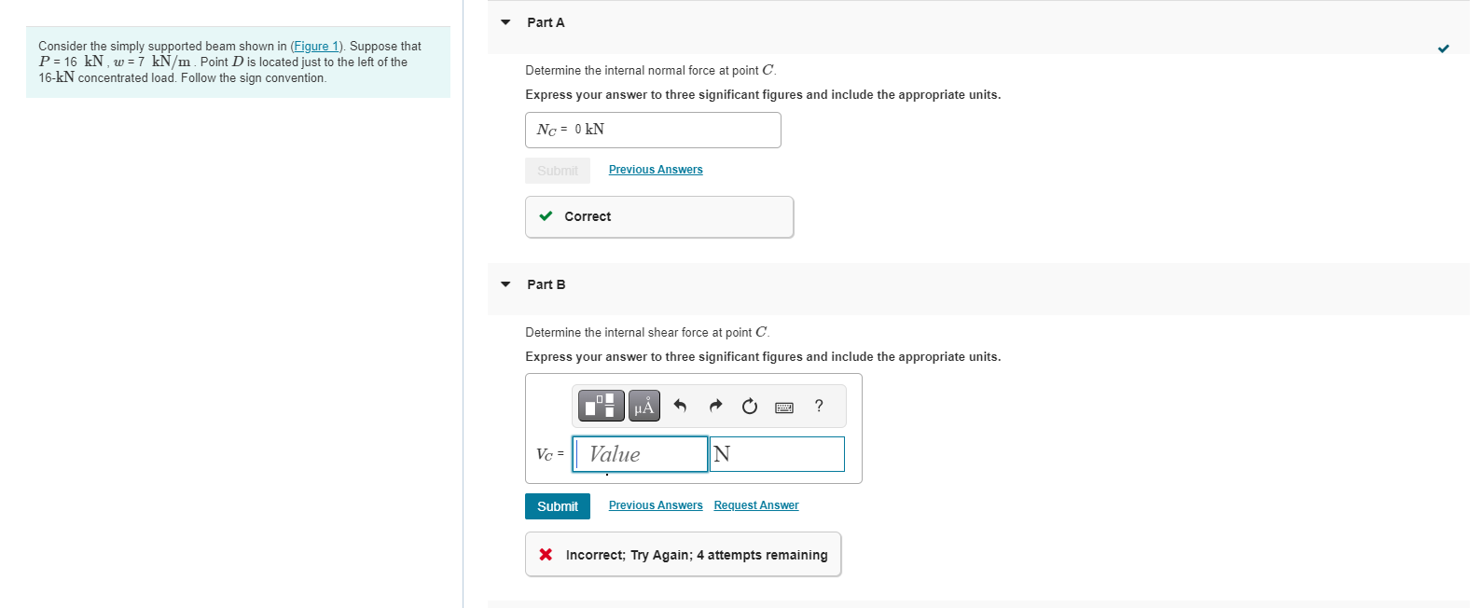Open help with the question mark icon
The image size is (1480, 608).
pyautogui.click(x=818, y=406)
